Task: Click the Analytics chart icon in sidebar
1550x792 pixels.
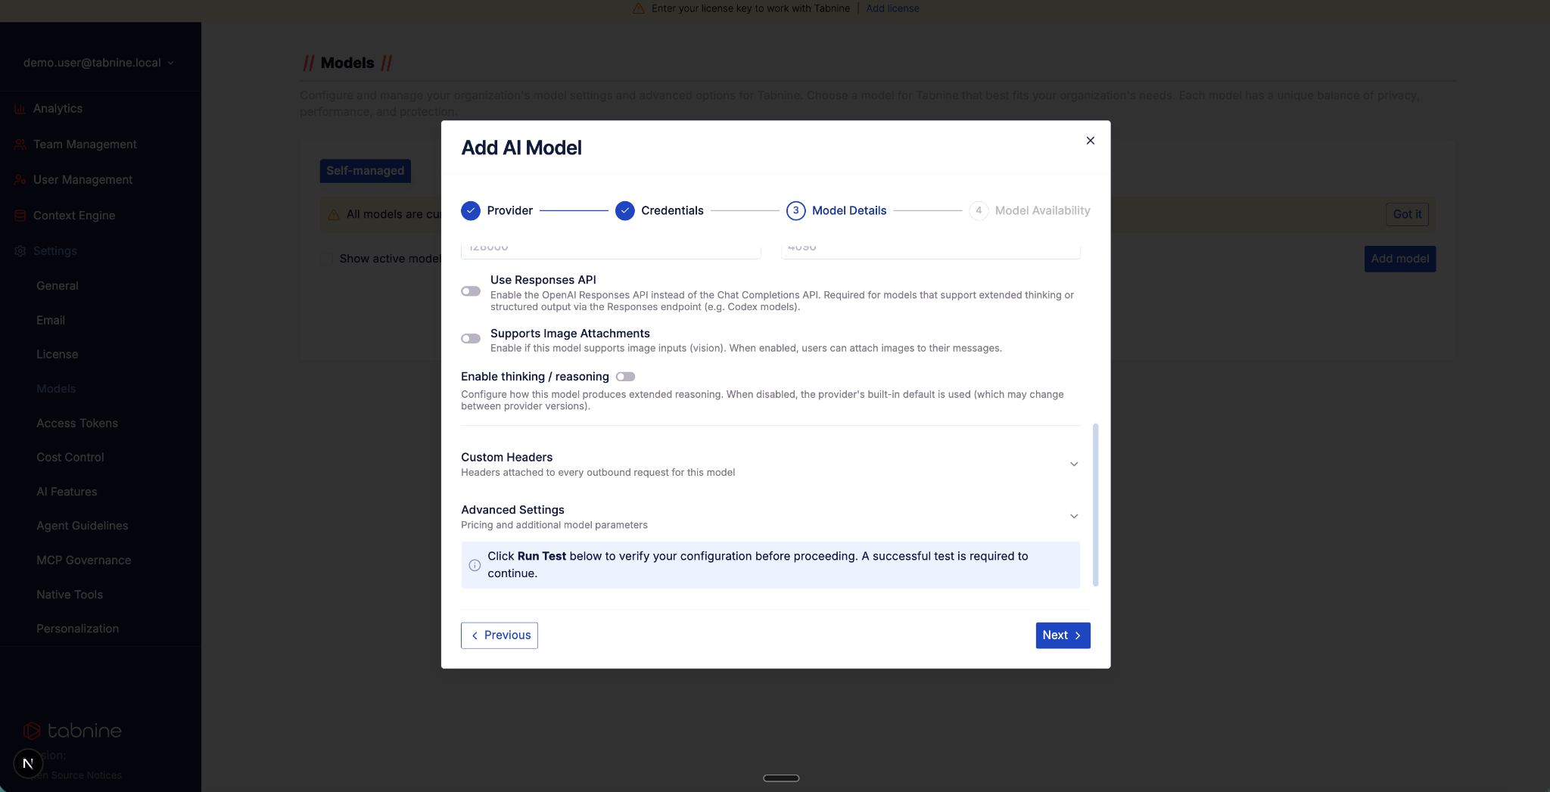Action: point(20,109)
